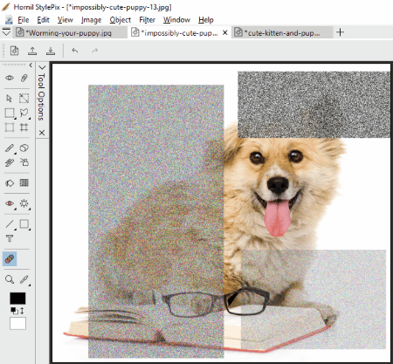Select the Crop tool
393x364 pixels.
[x=24, y=127]
